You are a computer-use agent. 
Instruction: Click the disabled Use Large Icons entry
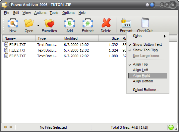tap(148, 56)
